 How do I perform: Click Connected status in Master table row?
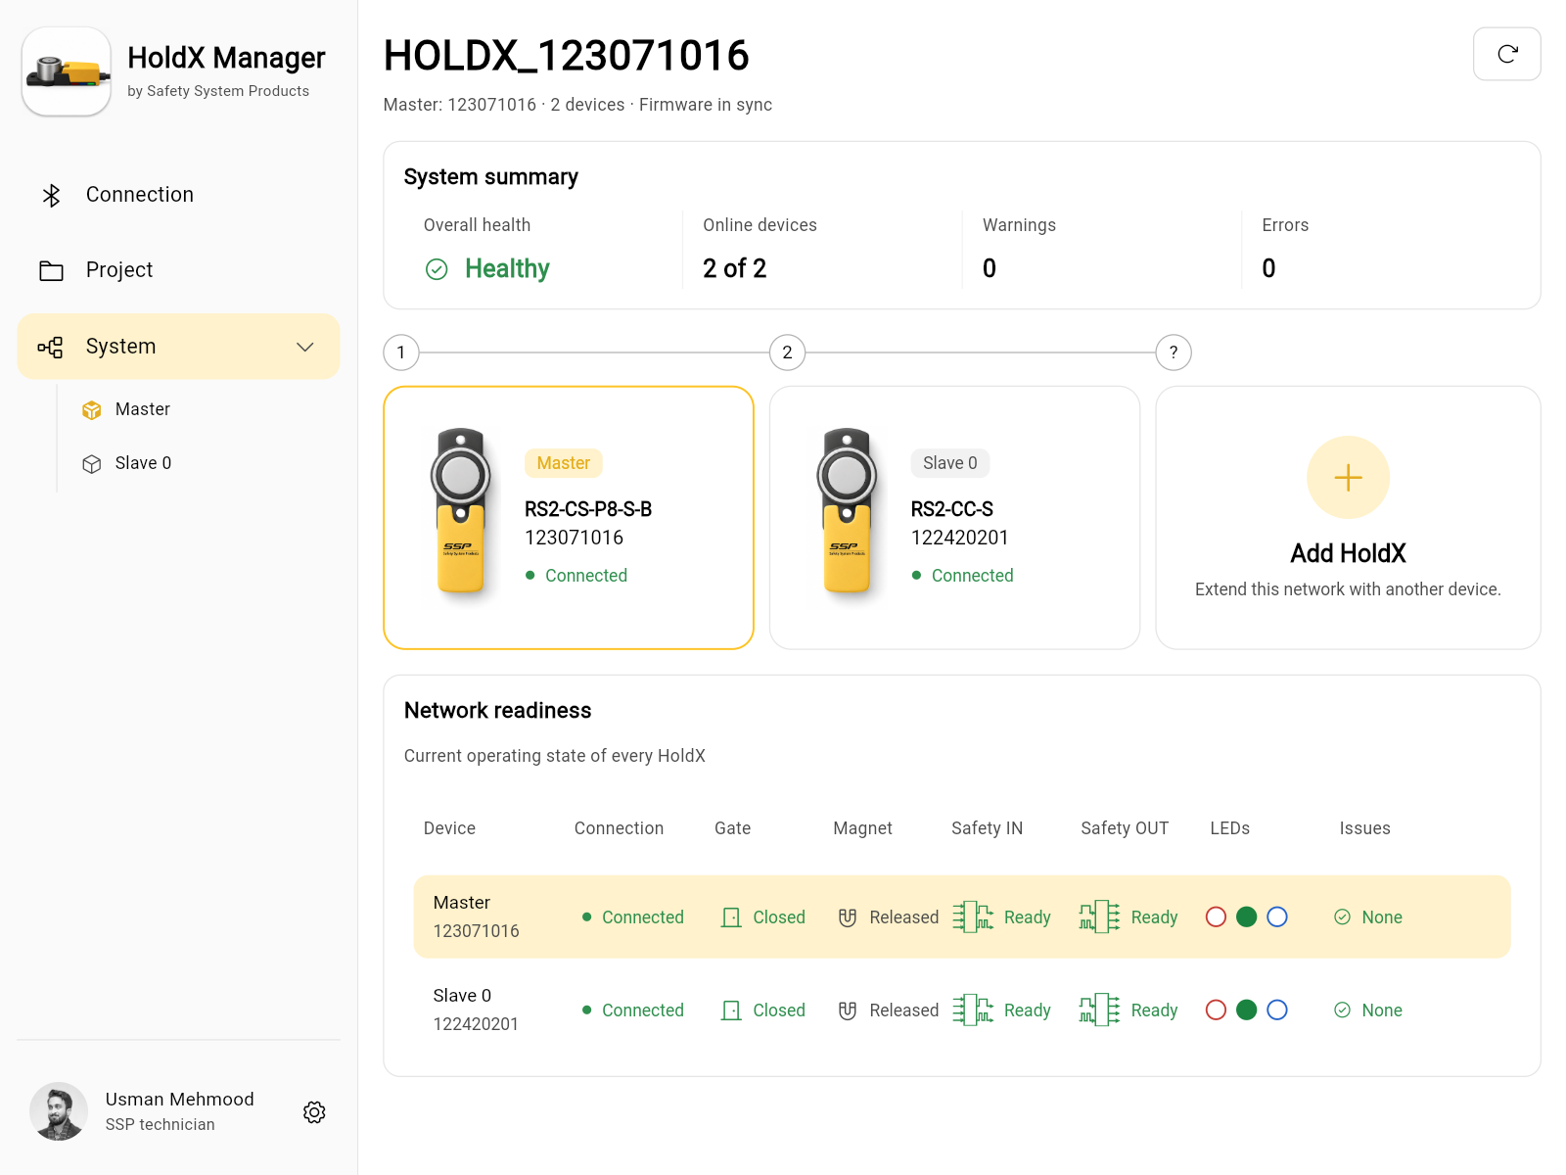click(x=633, y=917)
